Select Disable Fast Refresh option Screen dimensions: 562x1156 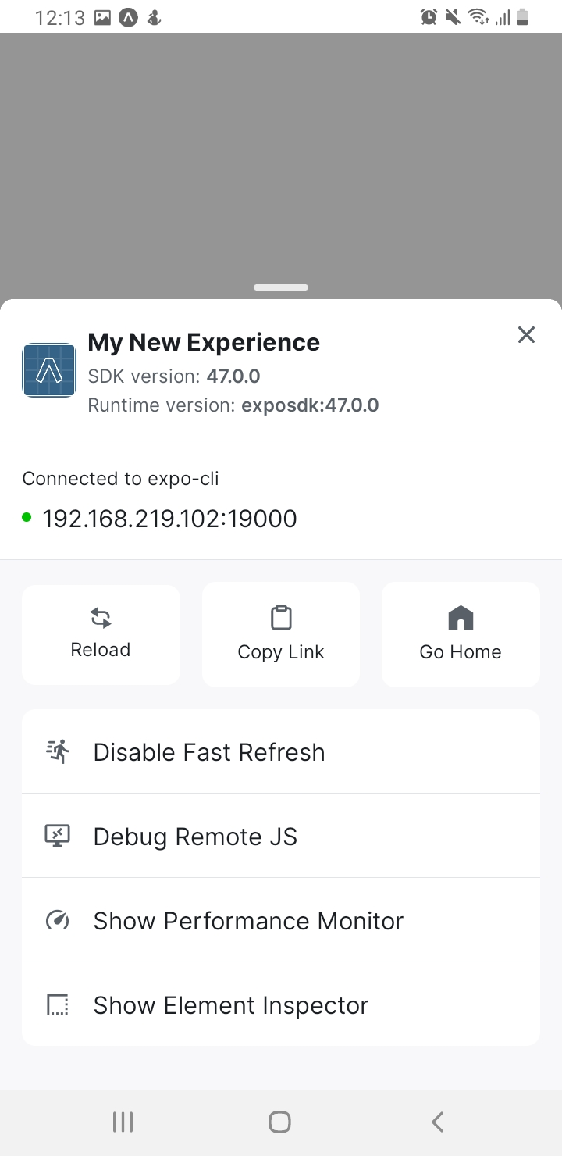(x=281, y=751)
